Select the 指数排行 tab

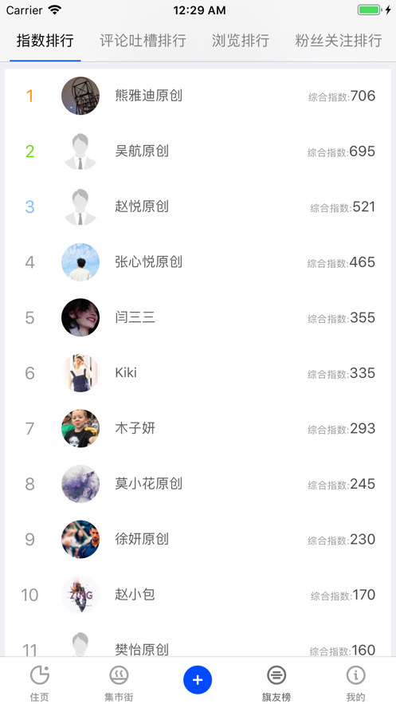pyautogui.click(x=45, y=41)
